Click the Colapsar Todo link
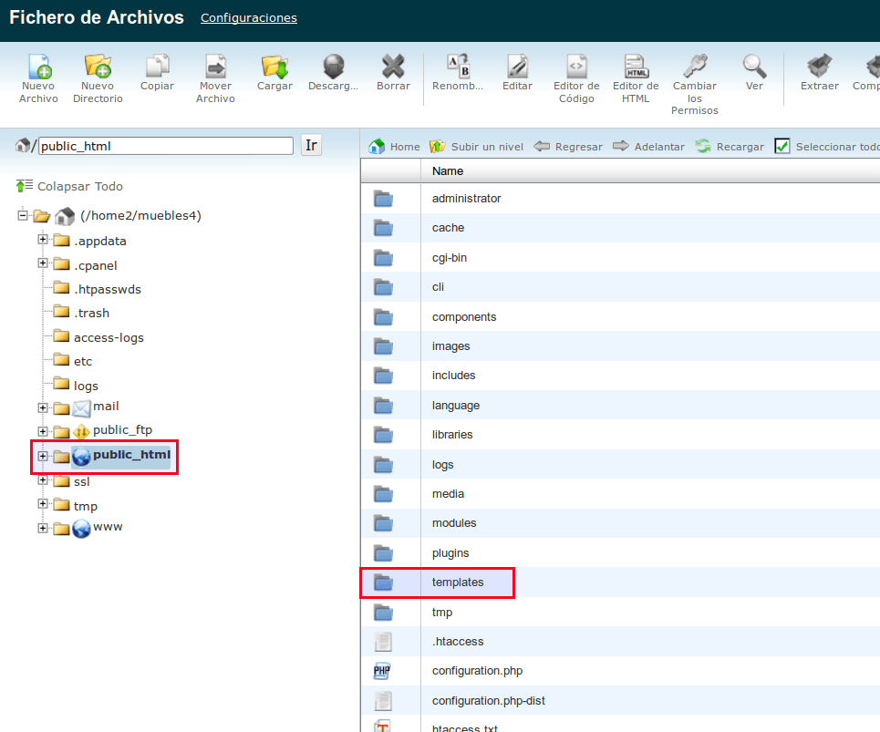The image size is (880, 732). (80, 186)
